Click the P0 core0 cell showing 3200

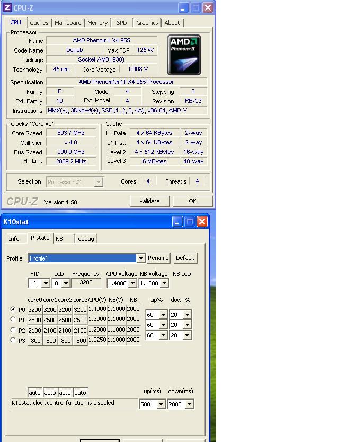(35, 310)
